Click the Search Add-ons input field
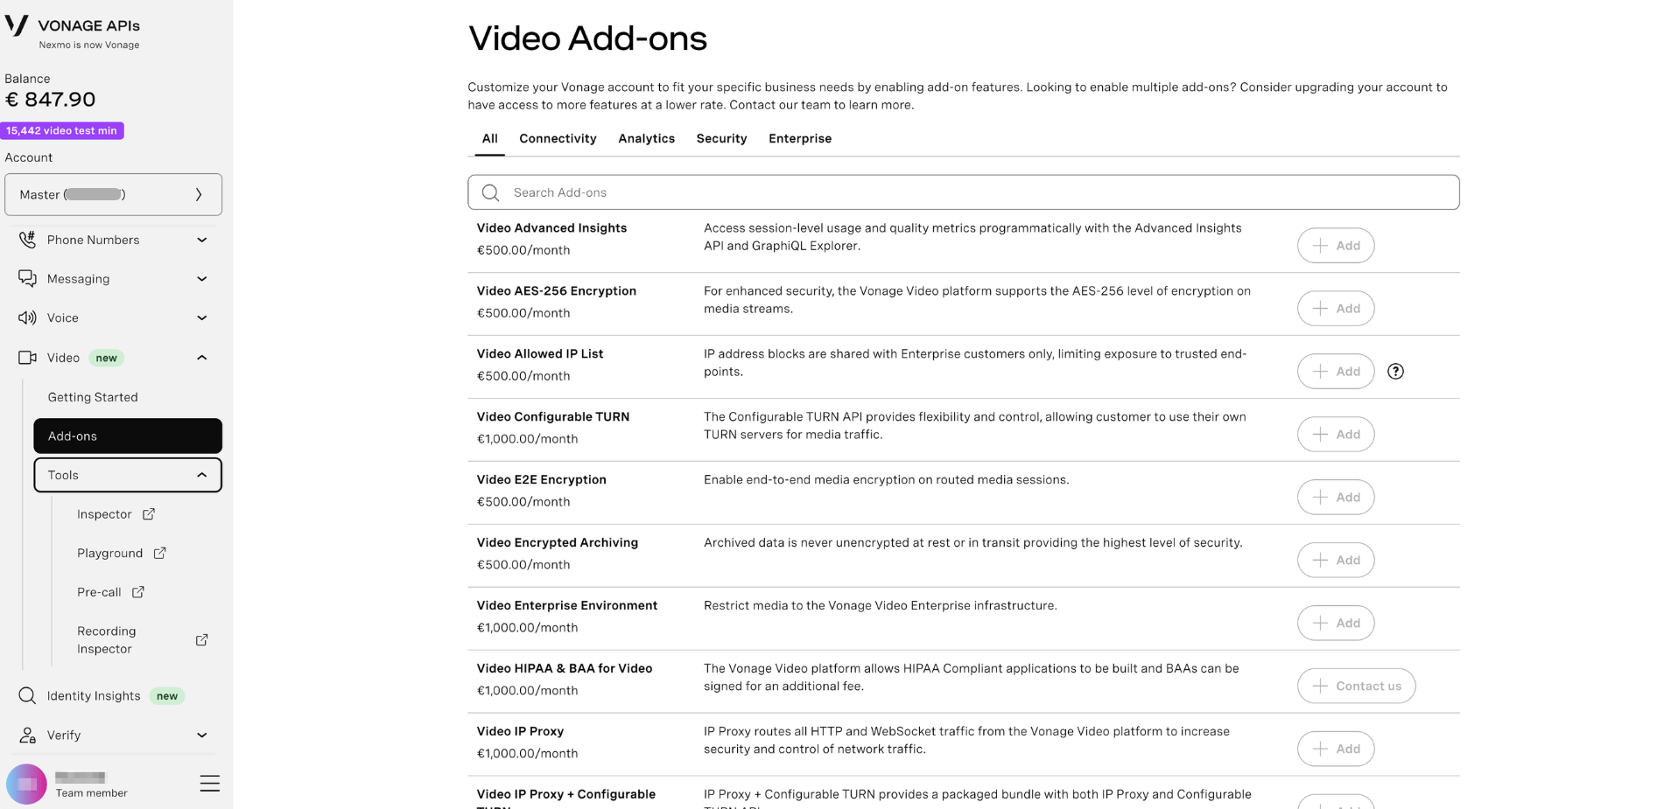 (x=963, y=192)
